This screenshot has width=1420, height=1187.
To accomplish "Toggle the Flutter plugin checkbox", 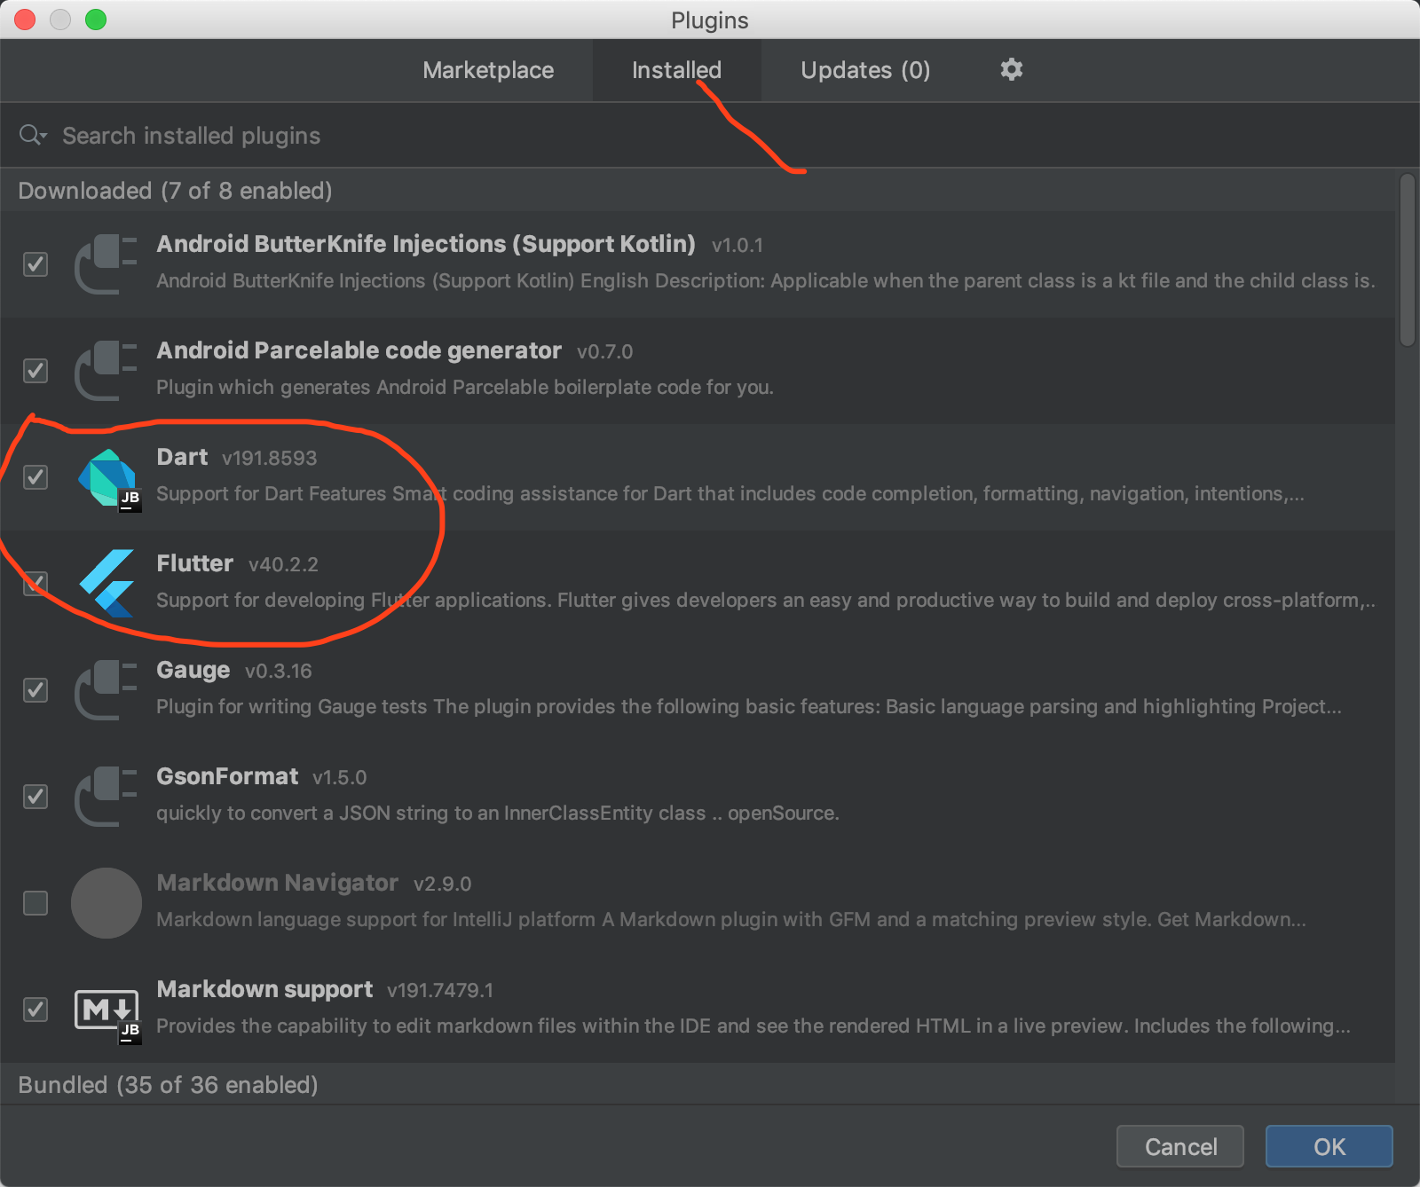I will click(x=35, y=584).
